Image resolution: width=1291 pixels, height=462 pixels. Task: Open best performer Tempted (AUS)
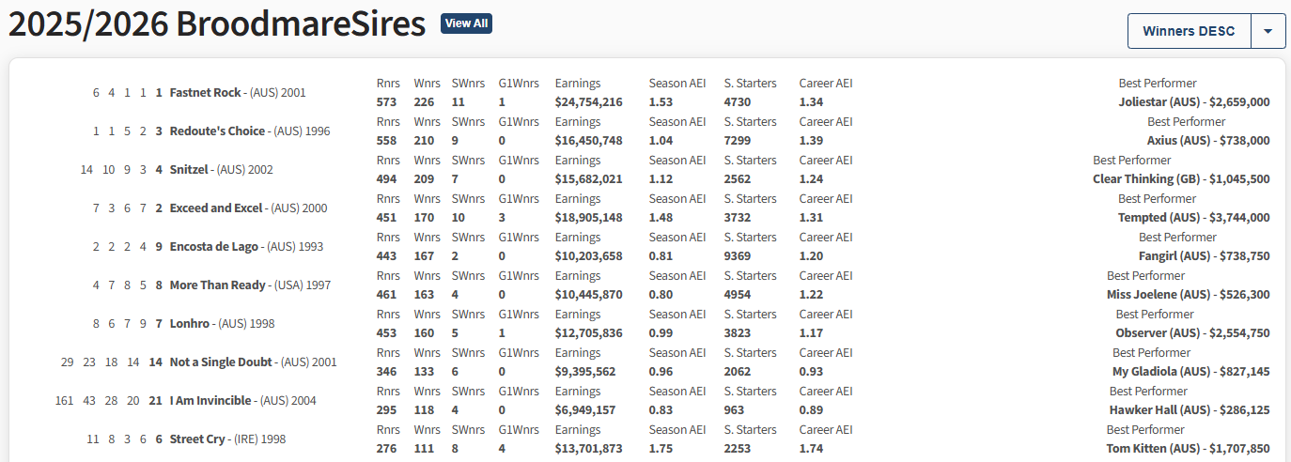click(1155, 218)
